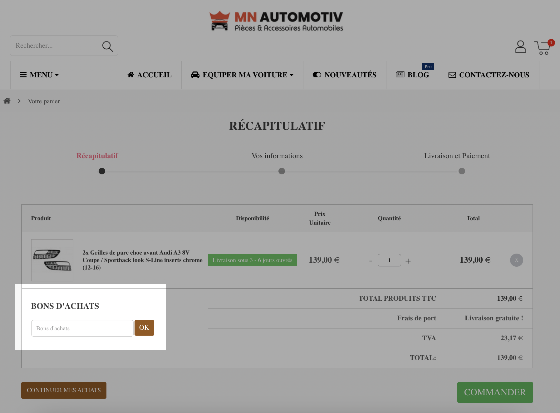
Task: Click the MN Automotiv logo
Action: point(276,21)
